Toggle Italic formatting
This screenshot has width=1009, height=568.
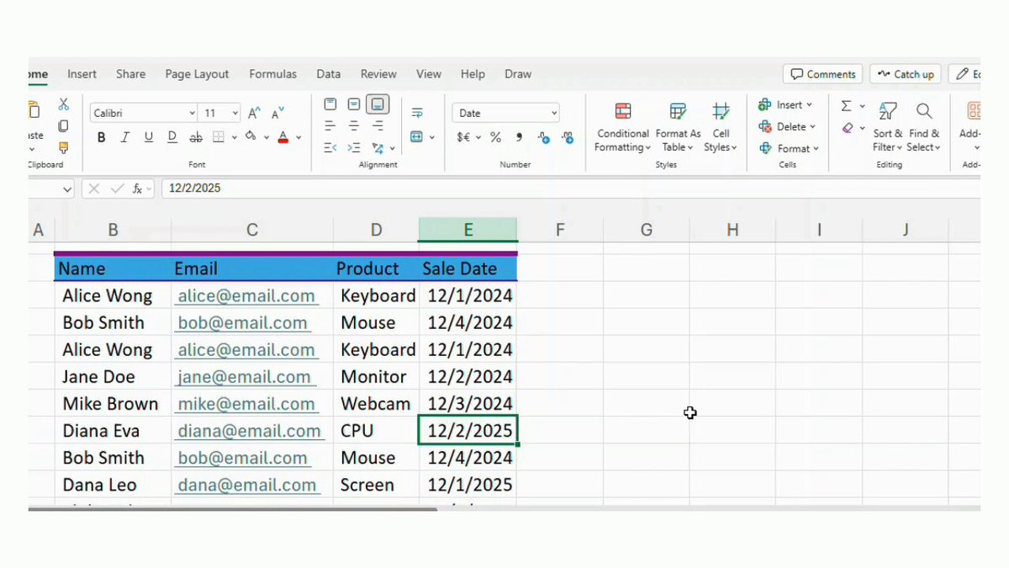(125, 137)
